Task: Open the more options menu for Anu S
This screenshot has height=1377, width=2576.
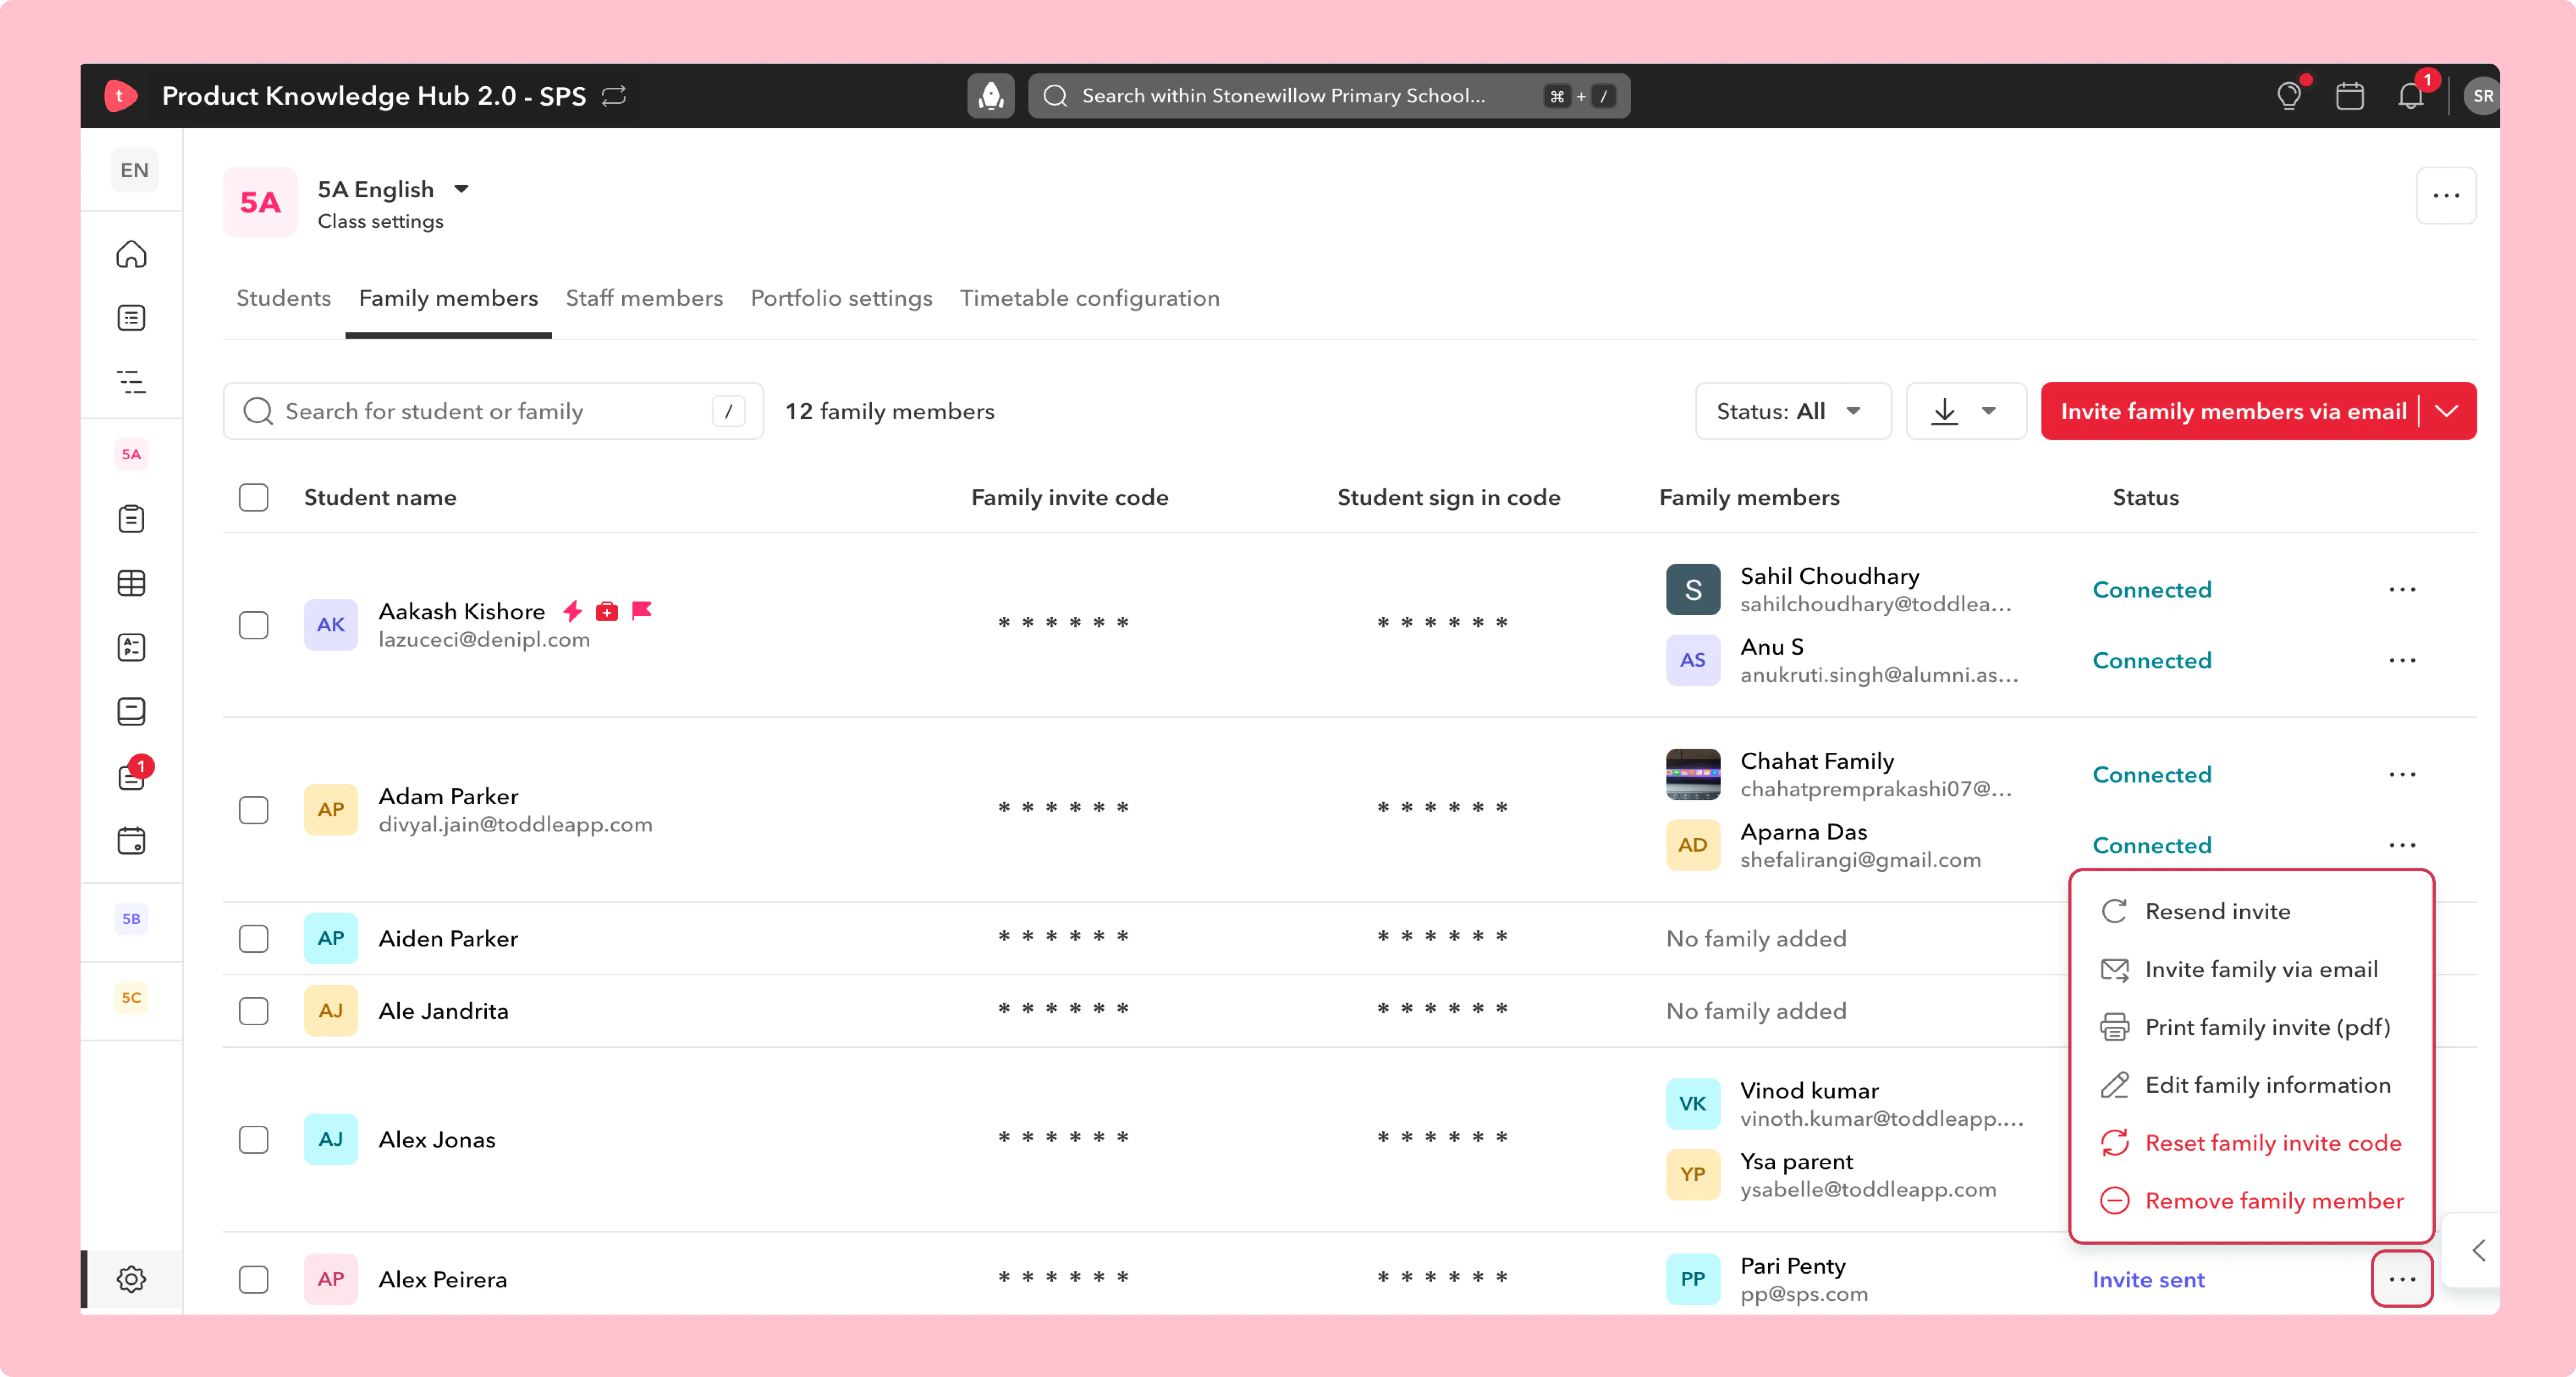Action: tap(2402, 661)
